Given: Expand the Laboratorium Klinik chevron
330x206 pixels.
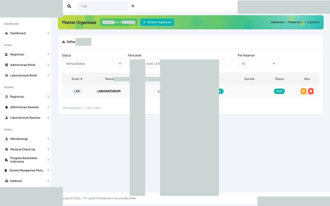Looking at the screenshot, I should 48,75.
